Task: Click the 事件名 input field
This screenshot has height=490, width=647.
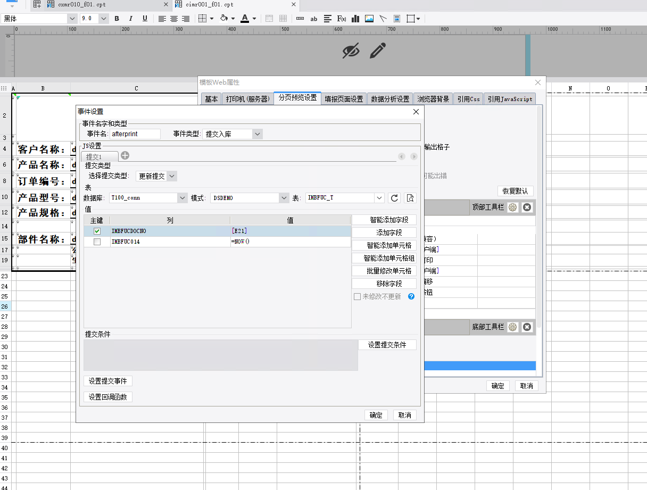Action: 135,134
